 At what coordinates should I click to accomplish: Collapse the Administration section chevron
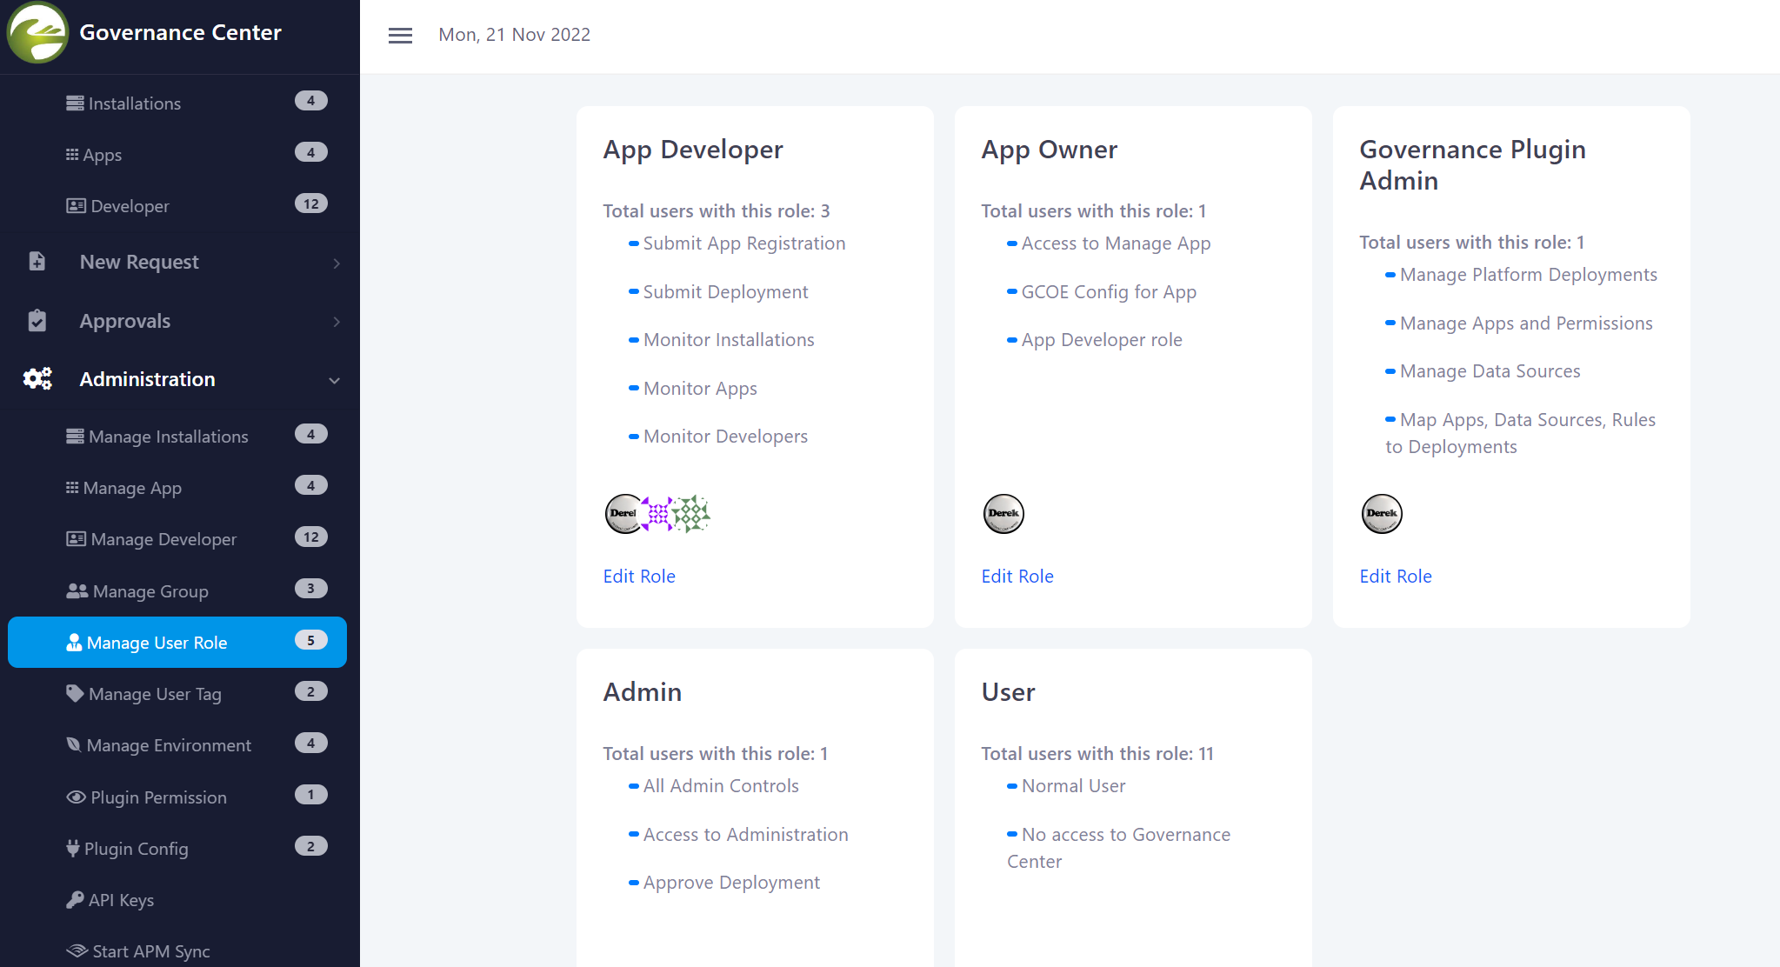[335, 380]
